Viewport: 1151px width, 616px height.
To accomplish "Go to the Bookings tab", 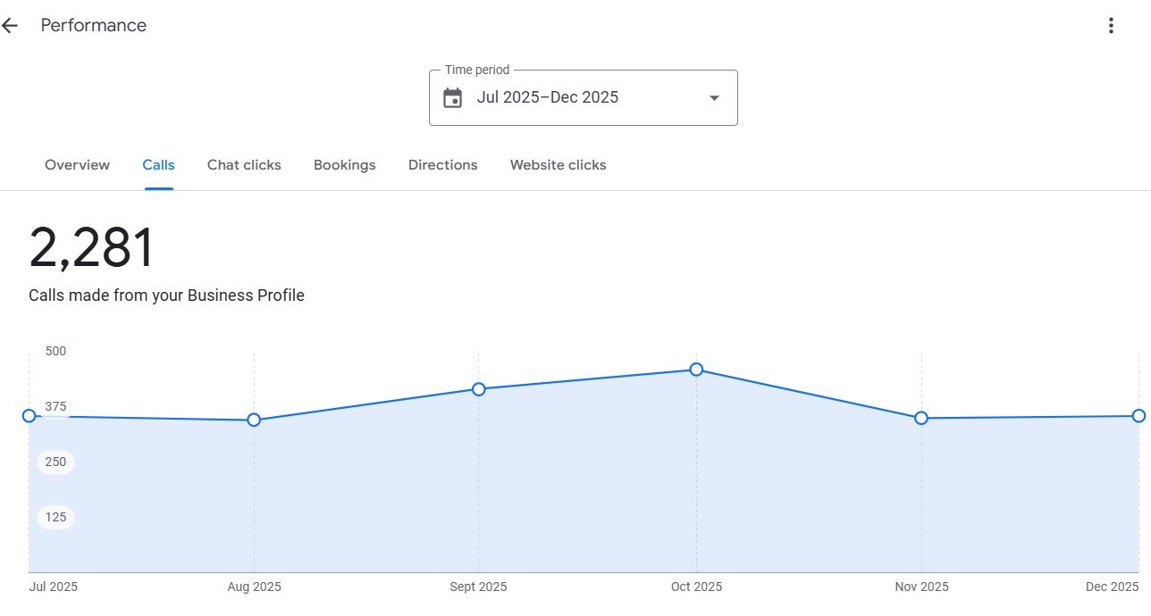I will click(x=344, y=165).
